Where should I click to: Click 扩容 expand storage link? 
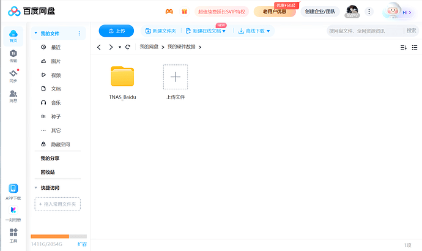[x=82, y=244]
